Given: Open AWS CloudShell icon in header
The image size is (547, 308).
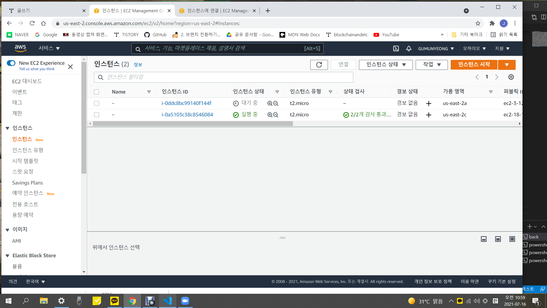Looking at the screenshot, I should (396, 48).
